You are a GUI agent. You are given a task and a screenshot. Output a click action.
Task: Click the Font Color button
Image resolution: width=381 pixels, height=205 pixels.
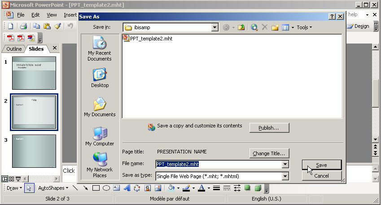pyautogui.click(x=201, y=188)
